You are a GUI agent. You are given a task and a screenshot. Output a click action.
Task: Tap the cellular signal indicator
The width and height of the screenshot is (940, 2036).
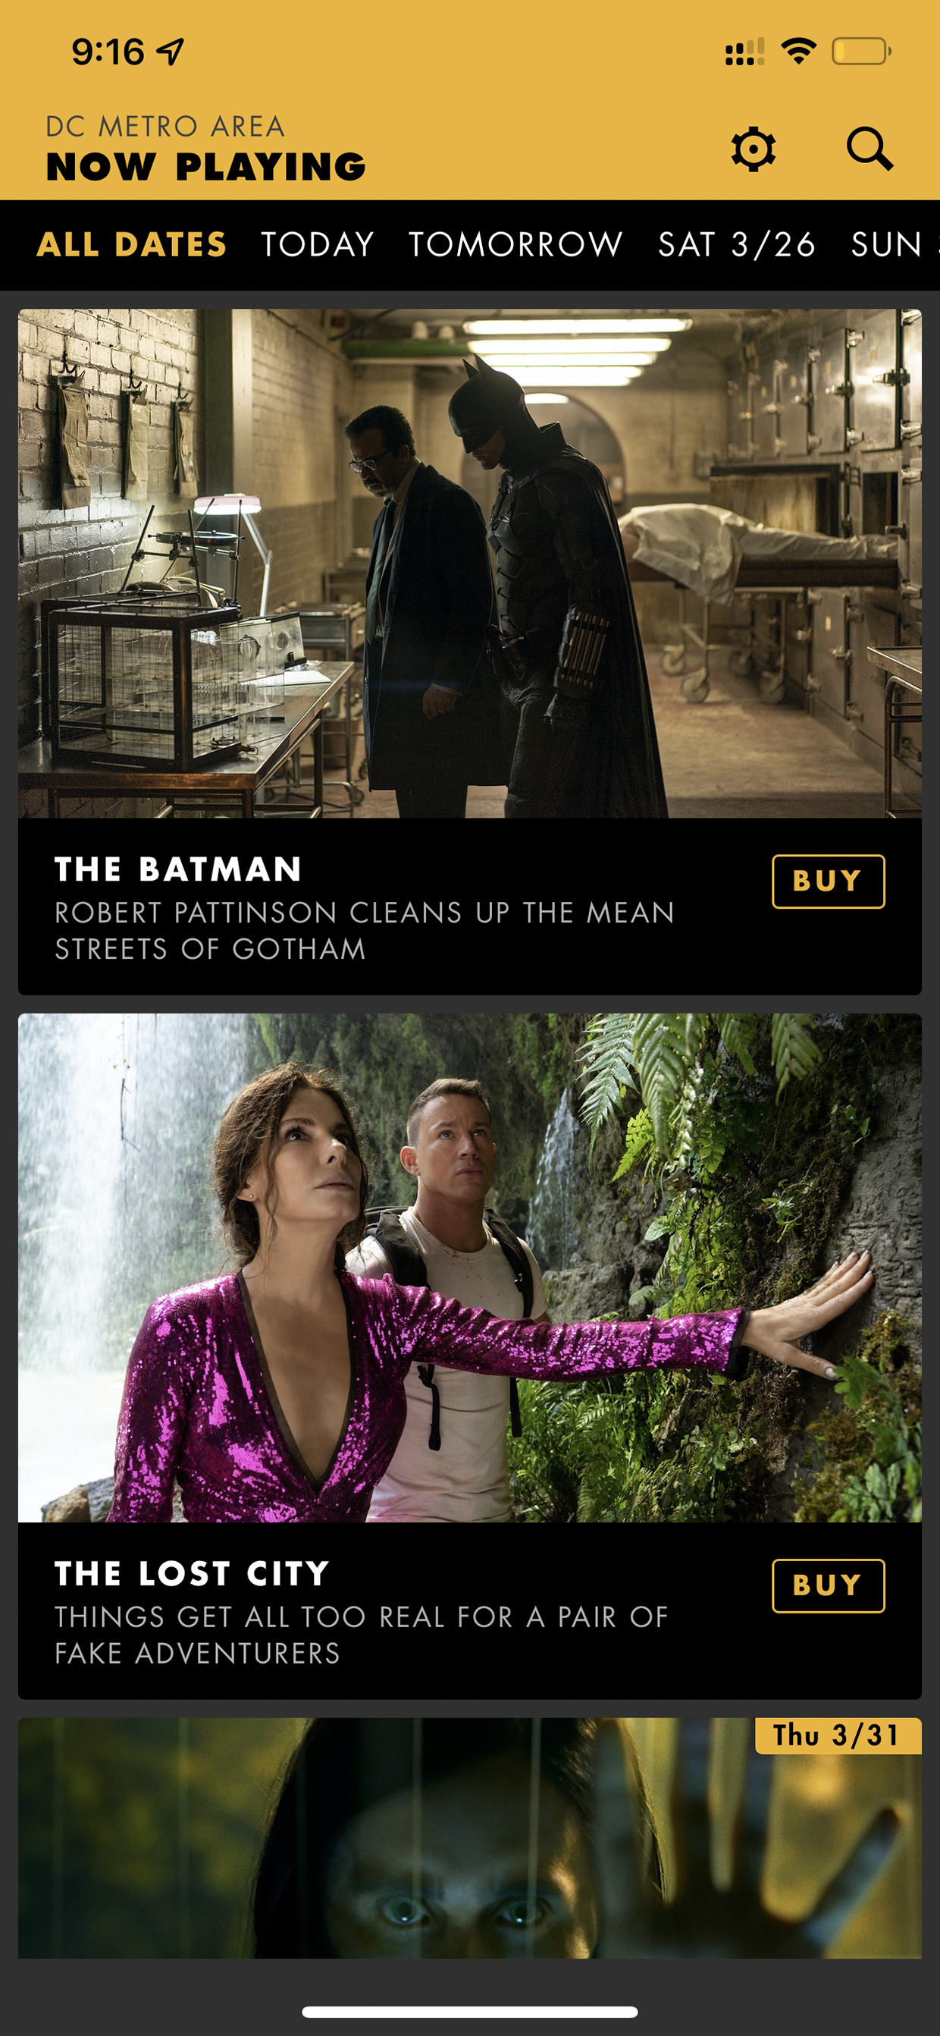coord(745,52)
